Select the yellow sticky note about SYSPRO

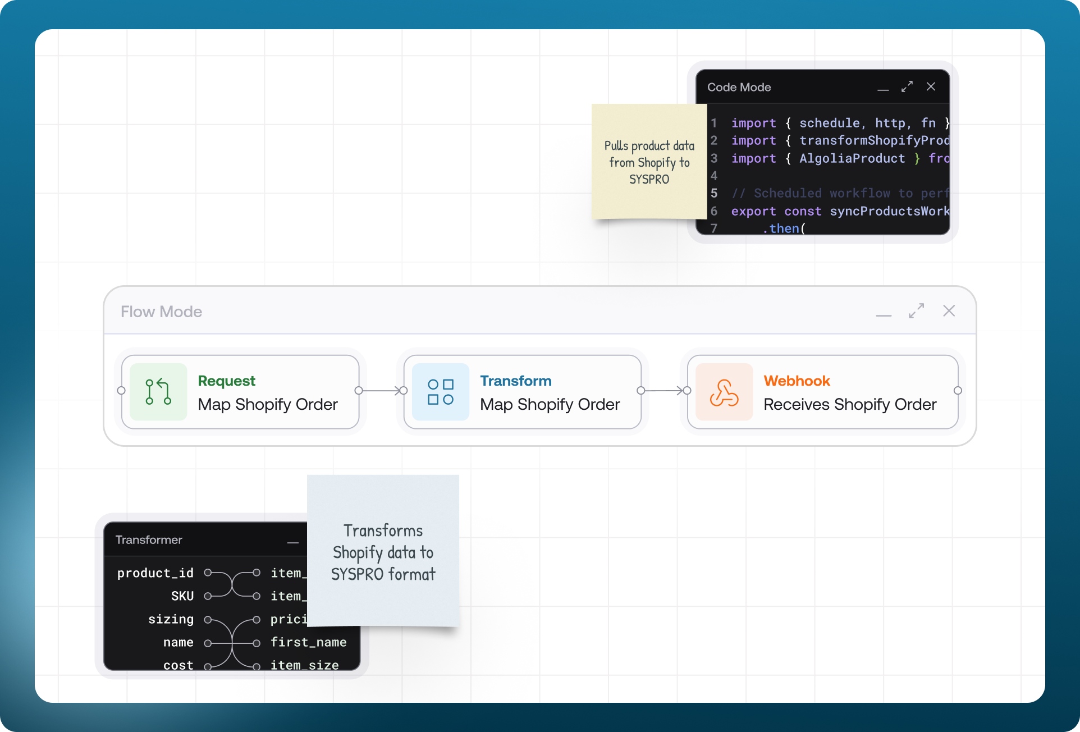(x=649, y=162)
